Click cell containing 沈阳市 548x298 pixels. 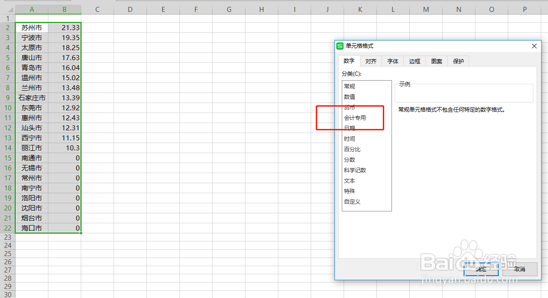pyautogui.click(x=31, y=208)
